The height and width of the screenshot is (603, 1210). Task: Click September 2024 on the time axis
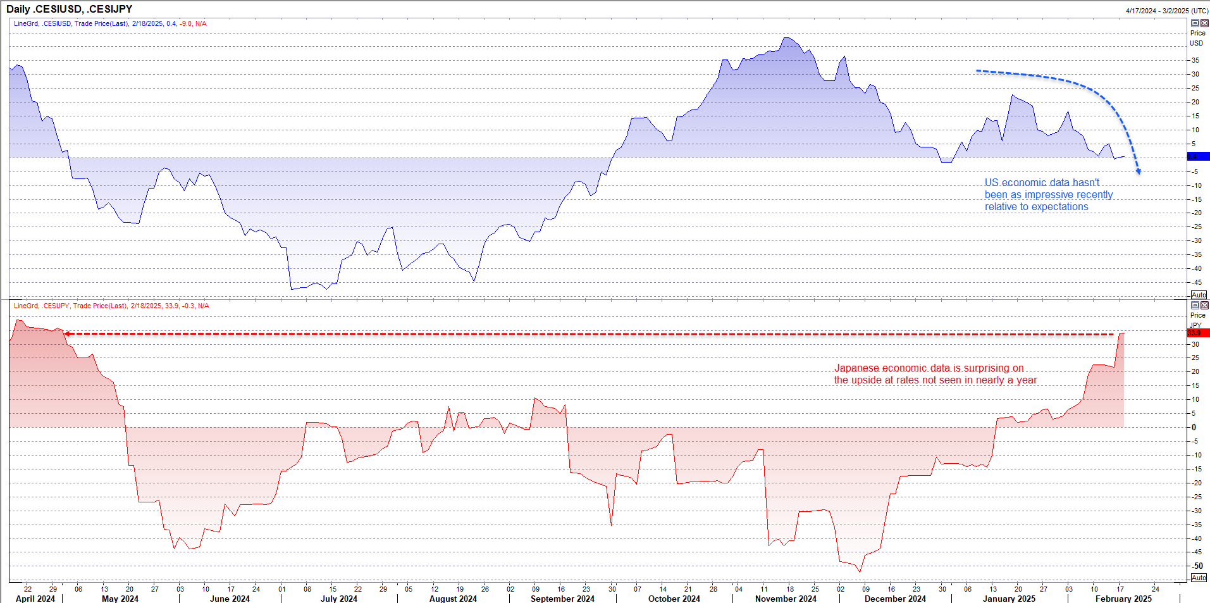pos(562,599)
